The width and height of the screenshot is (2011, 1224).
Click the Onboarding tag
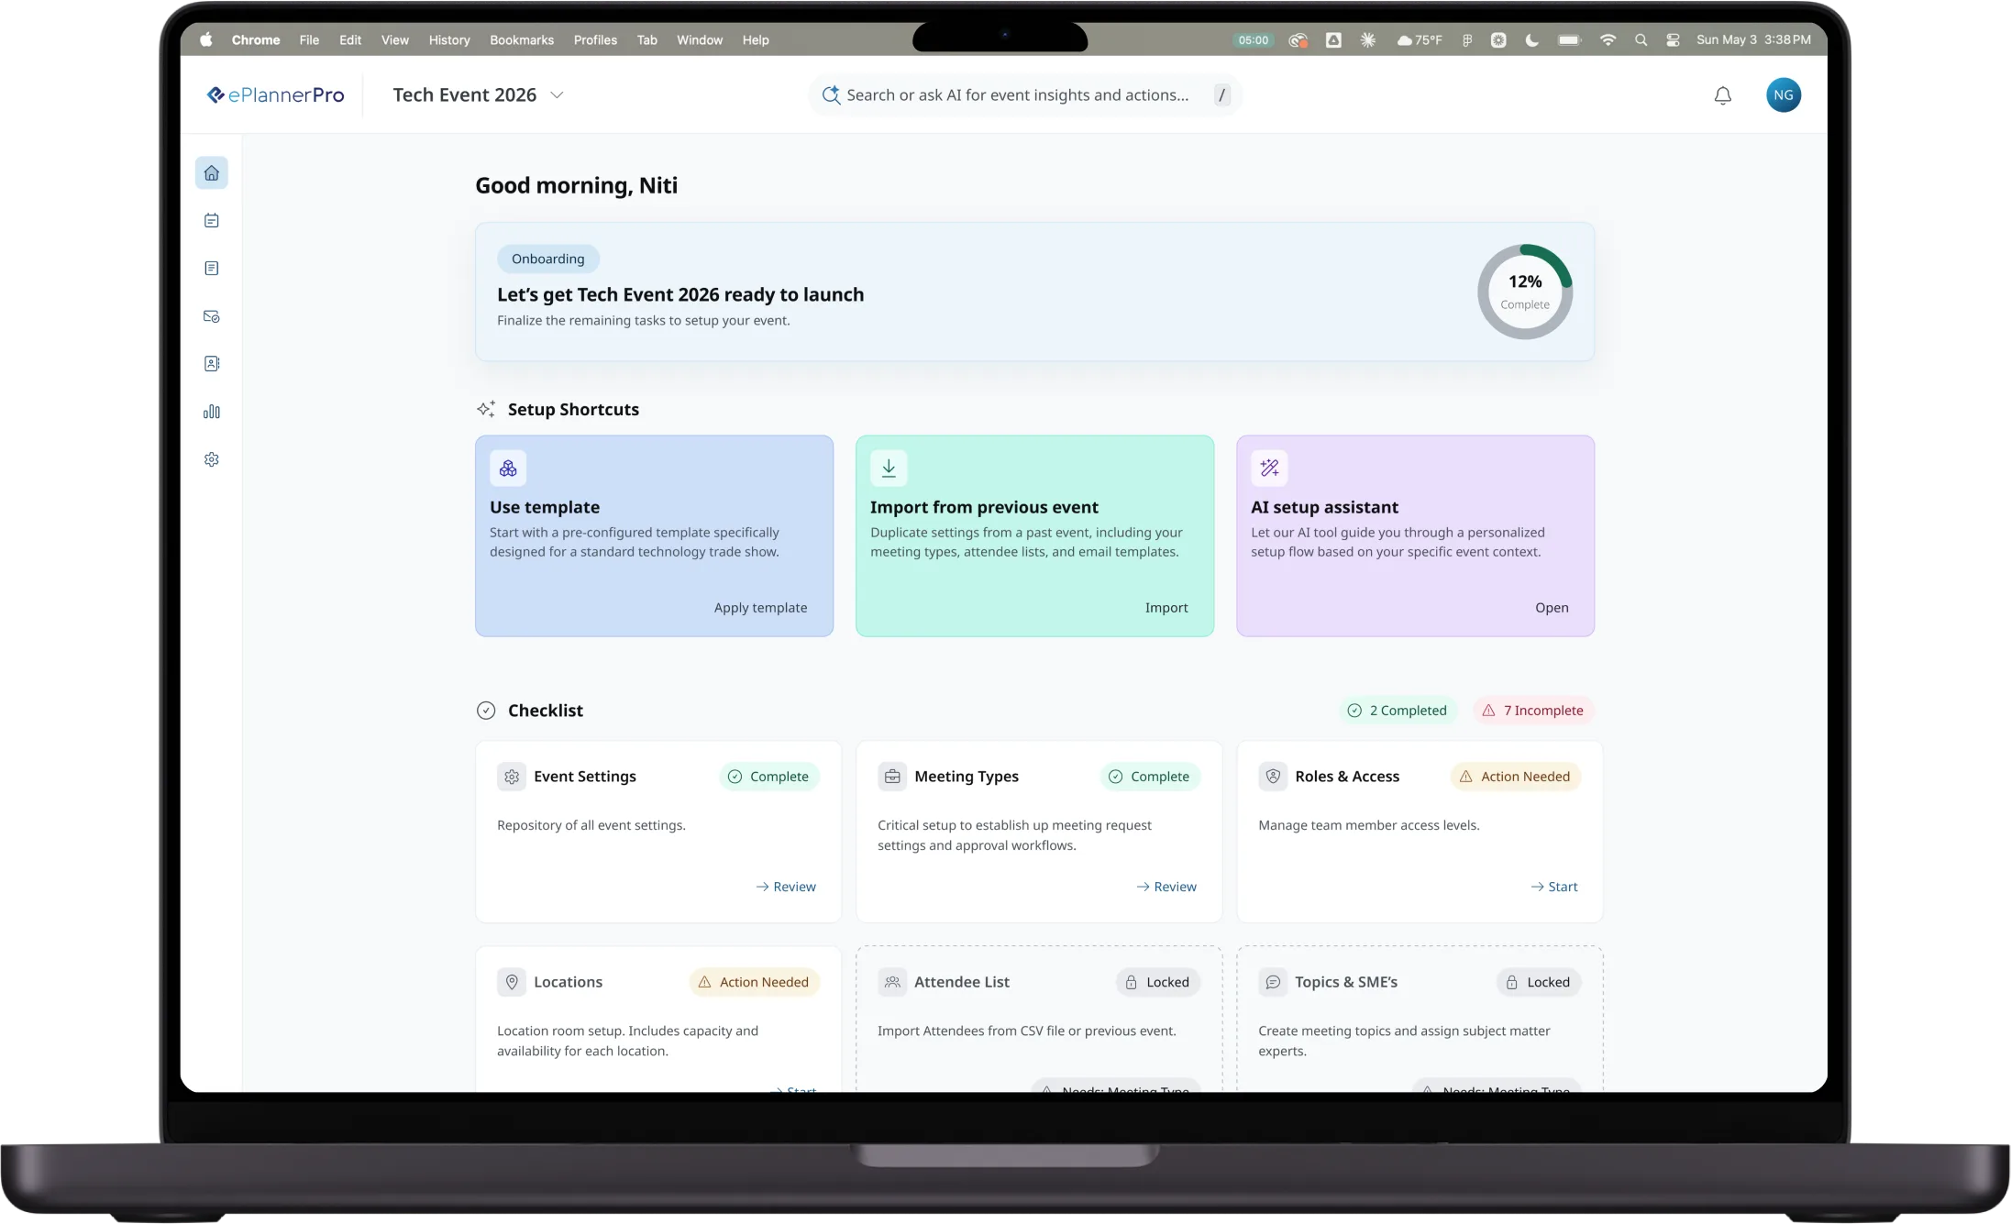[548, 259]
